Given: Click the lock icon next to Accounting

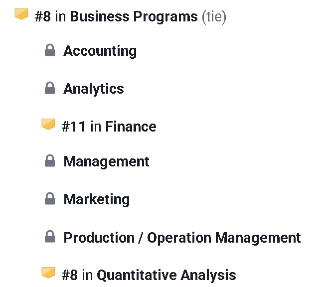Looking at the screenshot, I should (x=50, y=50).
